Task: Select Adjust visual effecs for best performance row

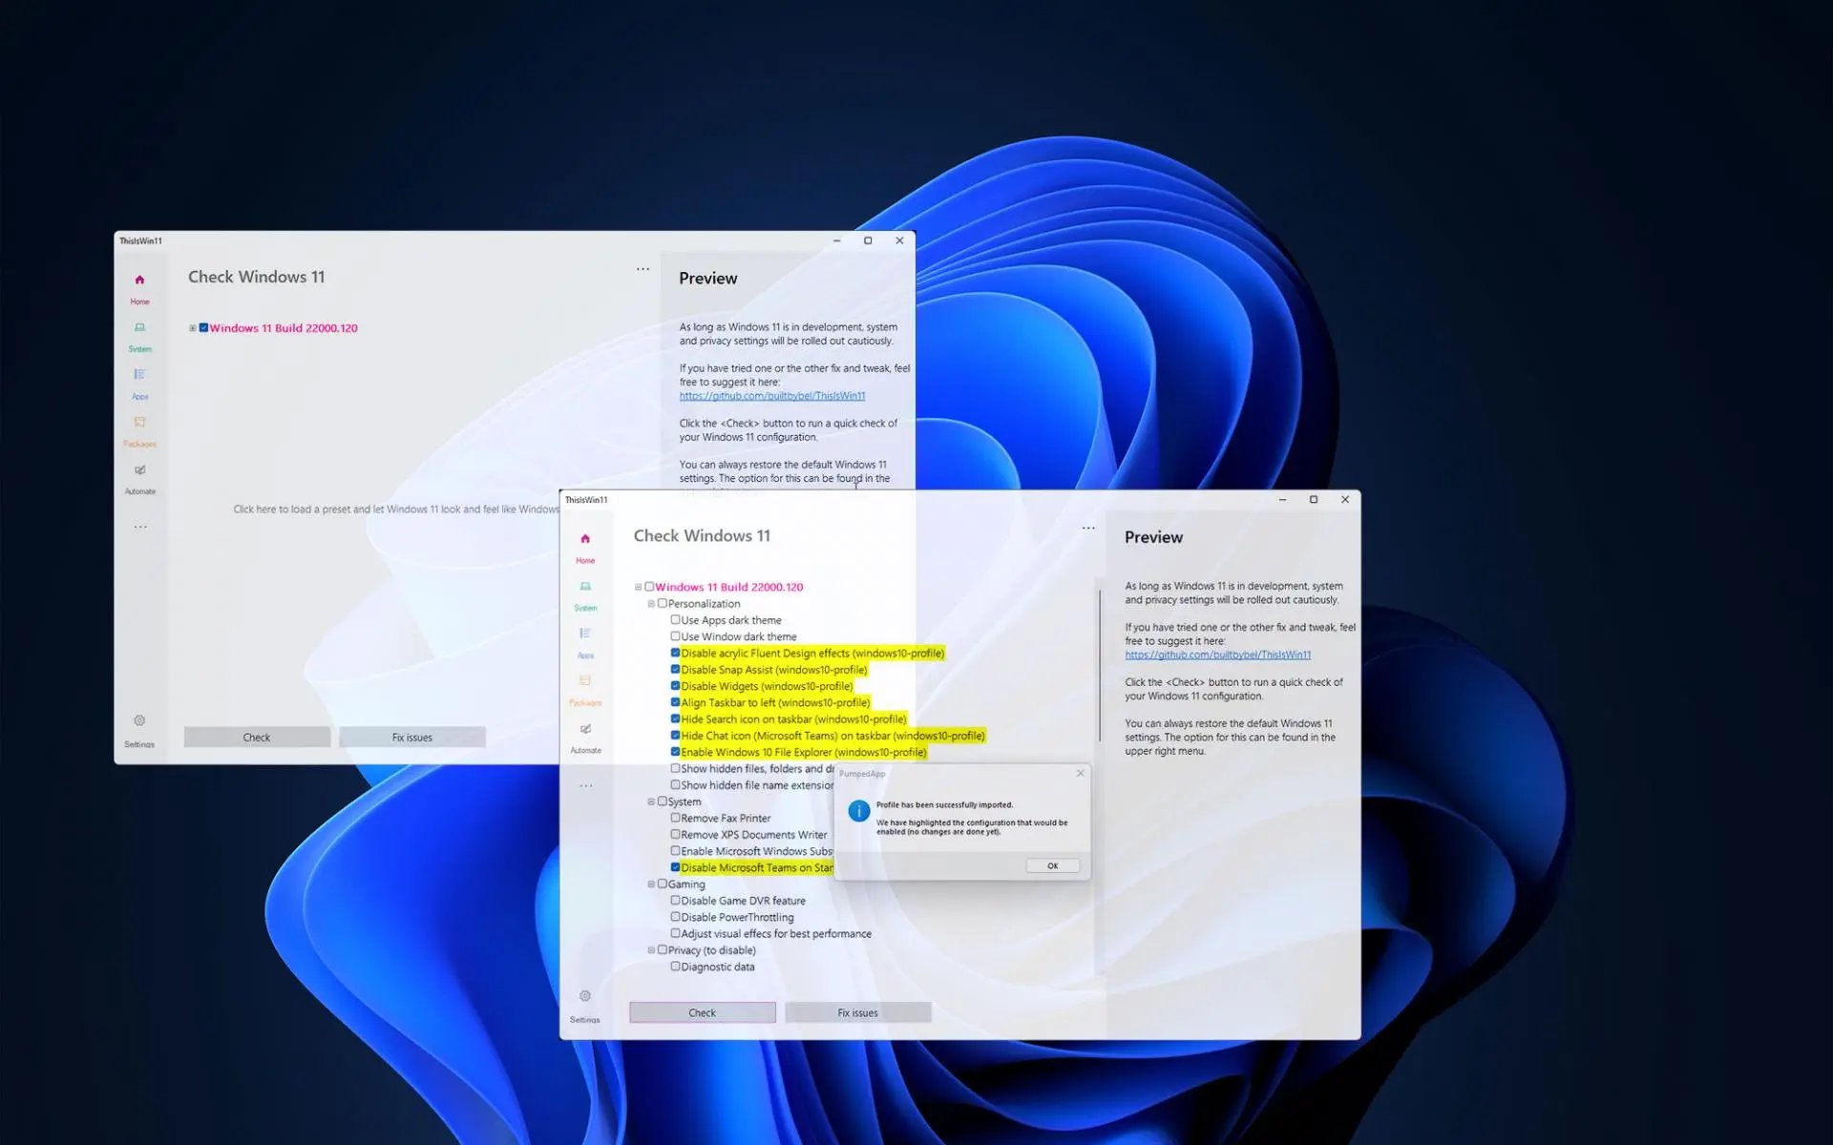Action: [776, 933]
